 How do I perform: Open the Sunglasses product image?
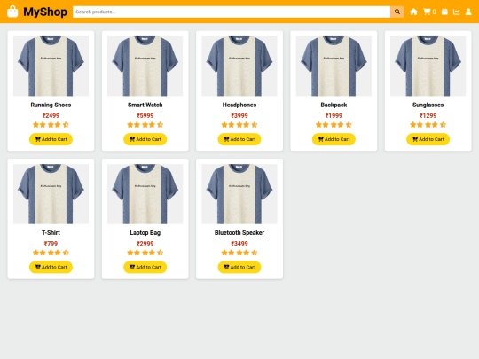428,66
